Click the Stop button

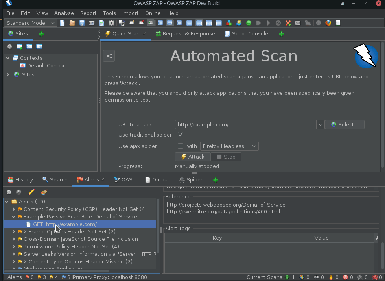226,157
